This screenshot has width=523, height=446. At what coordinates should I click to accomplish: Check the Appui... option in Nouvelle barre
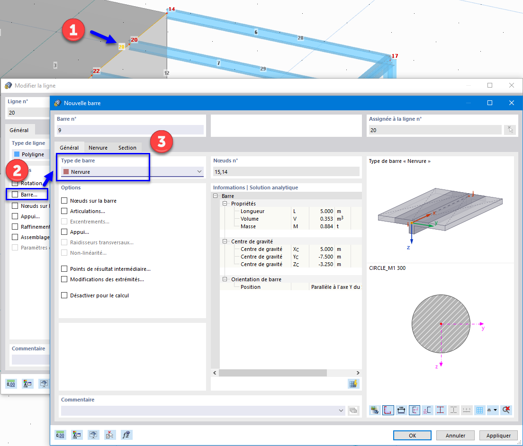pos(64,232)
